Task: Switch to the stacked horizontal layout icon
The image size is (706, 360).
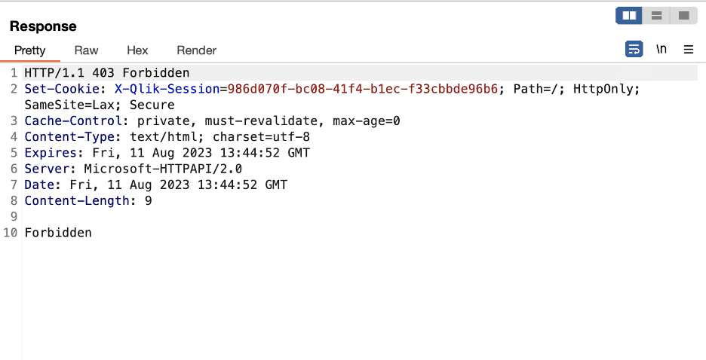Action: coord(656,16)
